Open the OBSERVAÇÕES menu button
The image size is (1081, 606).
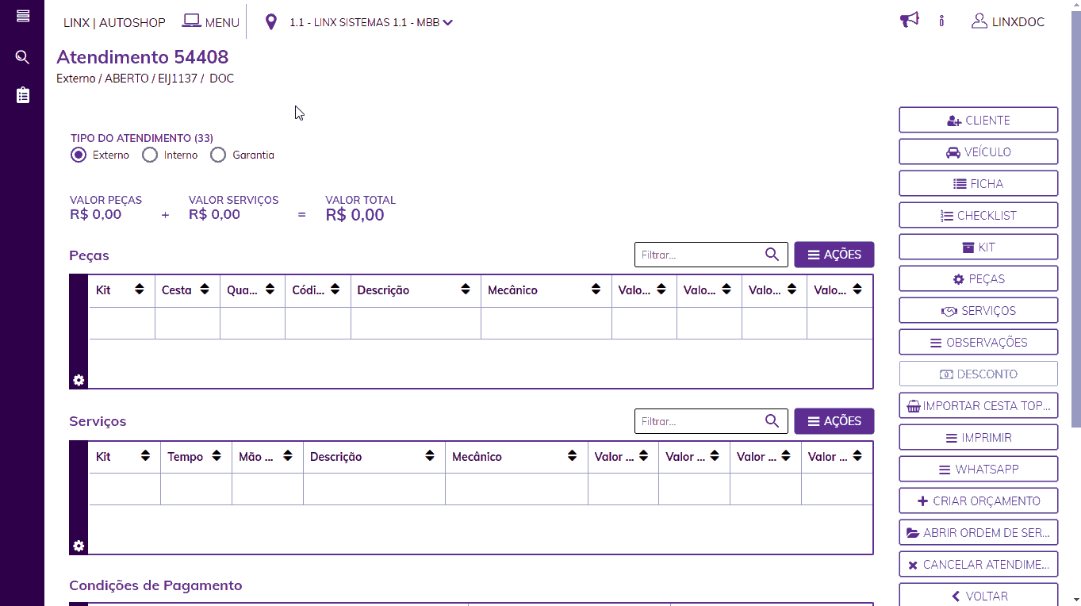978,342
